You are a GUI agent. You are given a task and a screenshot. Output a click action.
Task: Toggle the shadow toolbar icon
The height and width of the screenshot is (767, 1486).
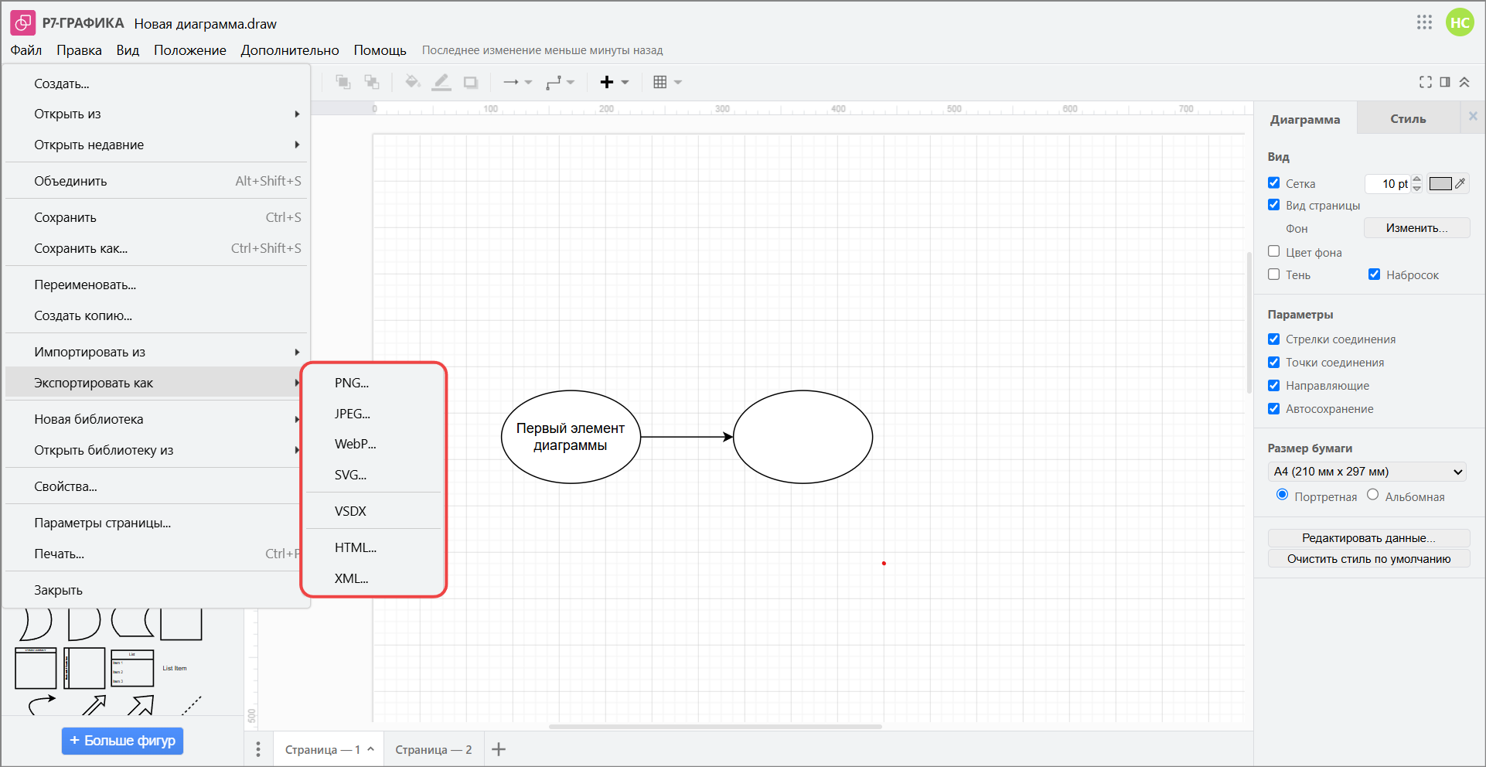470,82
